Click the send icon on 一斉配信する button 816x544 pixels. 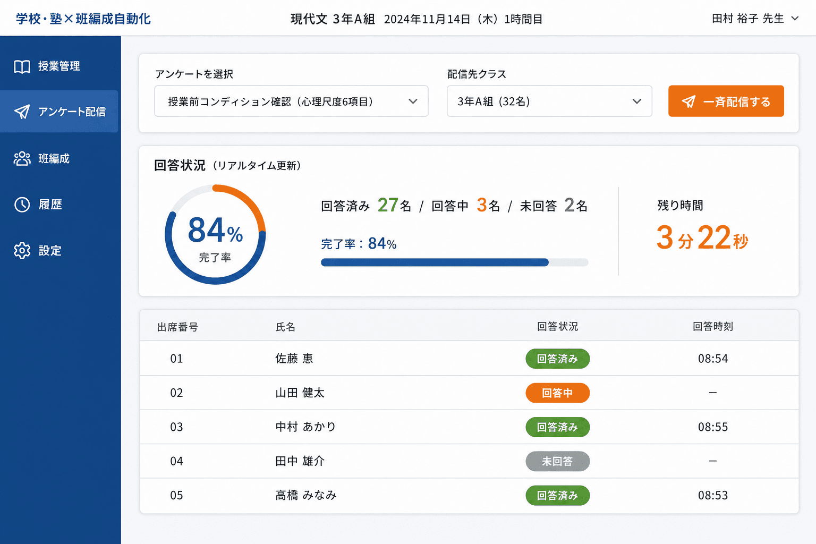[x=688, y=101]
